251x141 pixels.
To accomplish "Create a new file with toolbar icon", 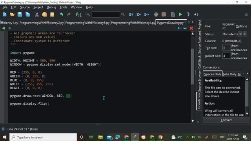I will 5,14.
